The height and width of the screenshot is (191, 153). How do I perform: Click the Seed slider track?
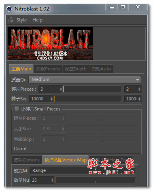coord(87,99)
